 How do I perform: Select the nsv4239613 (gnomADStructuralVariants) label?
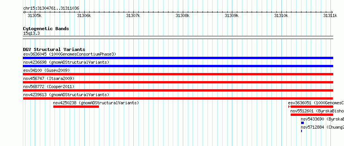tap(66, 95)
